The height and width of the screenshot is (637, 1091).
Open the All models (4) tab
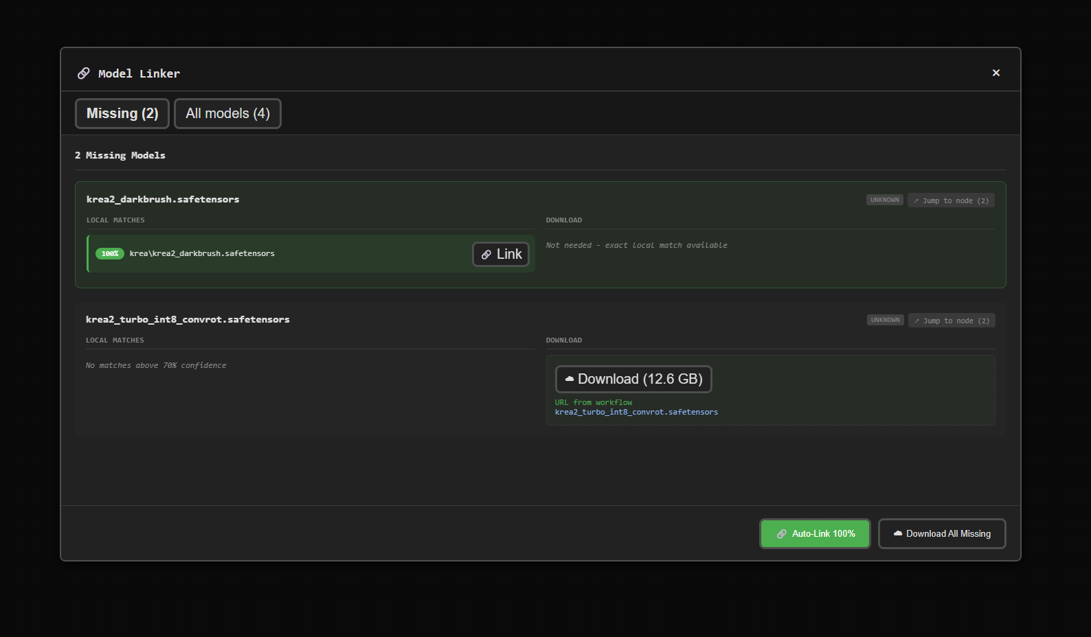coord(227,113)
